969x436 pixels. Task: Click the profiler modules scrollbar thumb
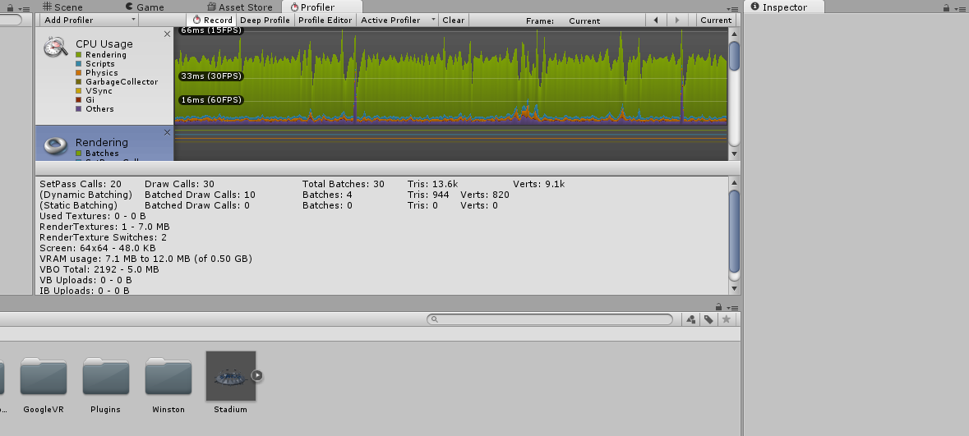tap(734, 56)
